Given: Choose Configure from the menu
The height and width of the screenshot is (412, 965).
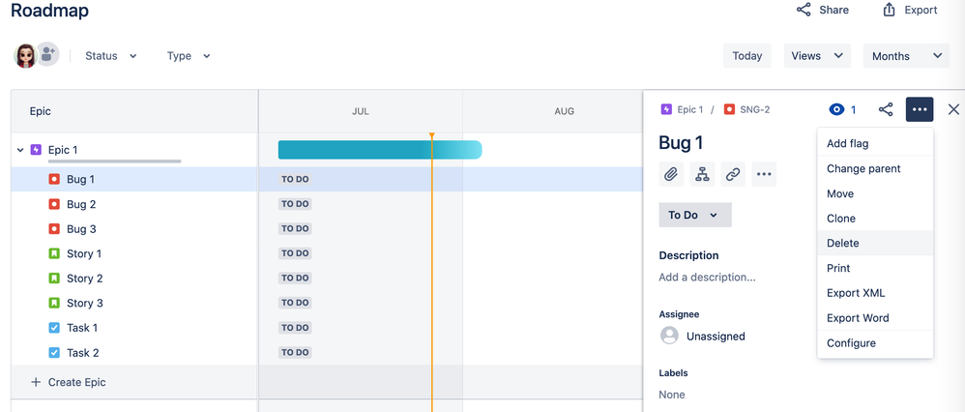Looking at the screenshot, I should (x=875, y=343).
